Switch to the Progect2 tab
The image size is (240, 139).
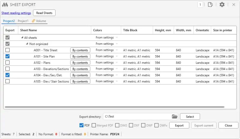(x=9, y=21)
